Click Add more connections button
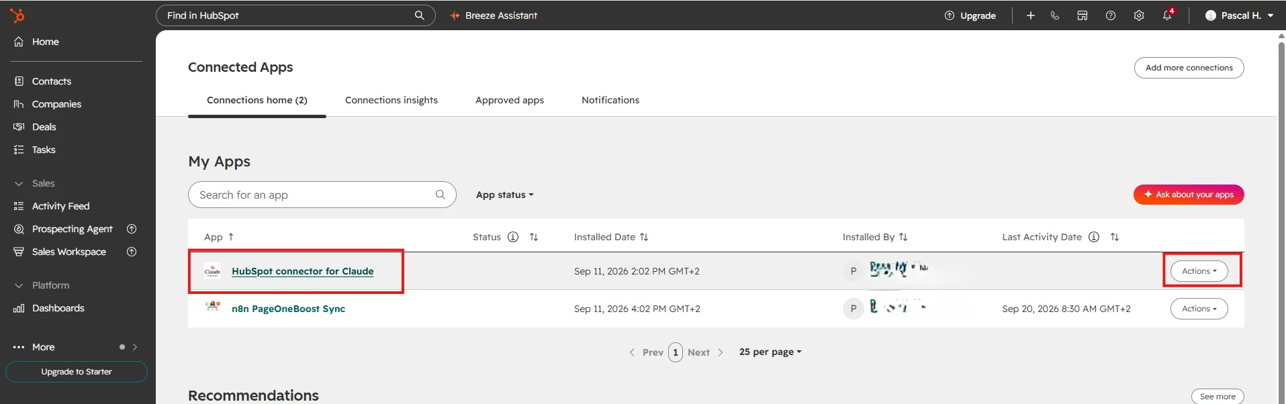1286x404 pixels. pyautogui.click(x=1189, y=68)
